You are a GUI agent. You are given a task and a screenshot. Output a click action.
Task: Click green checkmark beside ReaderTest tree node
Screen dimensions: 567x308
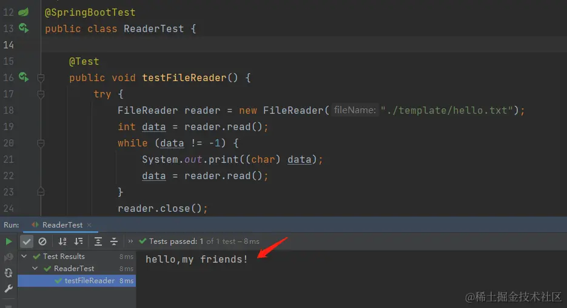point(47,269)
